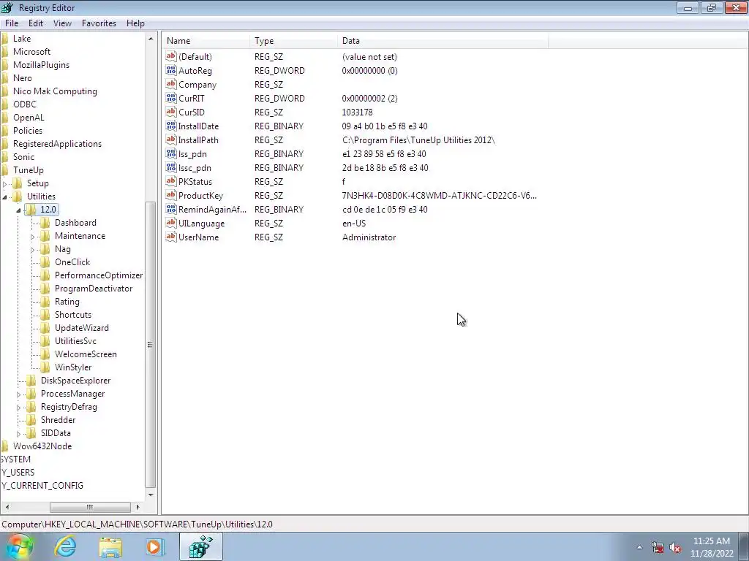Screen dimensions: 749x561
Task: Select the Wow6432Node key
Action: coord(42,446)
